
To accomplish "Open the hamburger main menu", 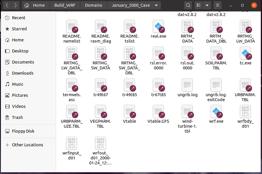I will click(218, 5).
